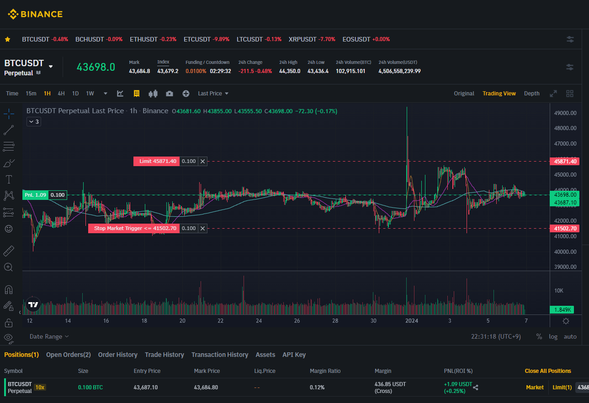589x403 pixels.
Task: Click the TradingView logo on chart
Action: coord(33,305)
